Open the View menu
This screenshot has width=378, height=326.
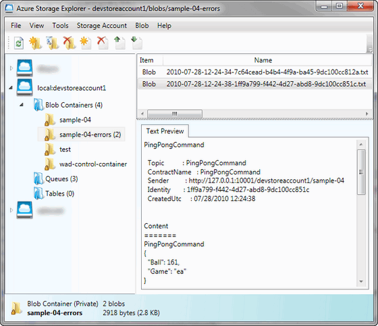(x=36, y=25)
